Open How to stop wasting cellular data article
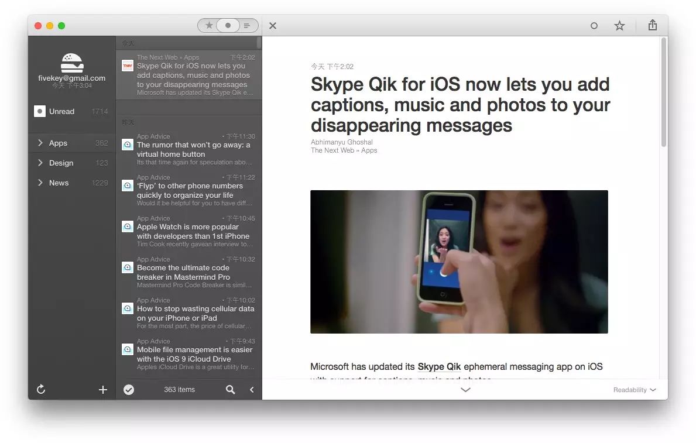 (x=189, y=313)
